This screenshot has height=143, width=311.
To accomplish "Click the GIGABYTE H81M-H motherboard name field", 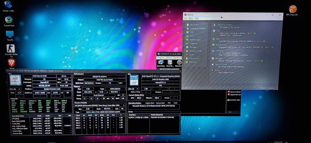I will coord(100,76).
